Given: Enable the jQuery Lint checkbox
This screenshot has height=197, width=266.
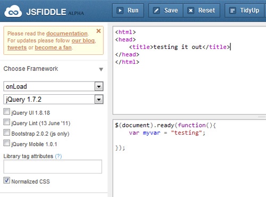Looking at the screenshot, I should (6, 122).
